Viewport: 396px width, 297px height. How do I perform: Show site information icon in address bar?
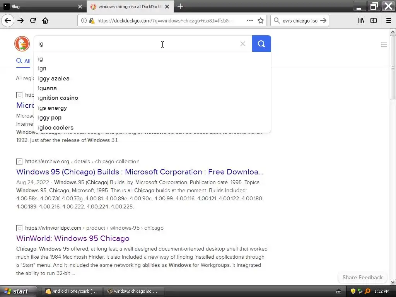(84, 21)
